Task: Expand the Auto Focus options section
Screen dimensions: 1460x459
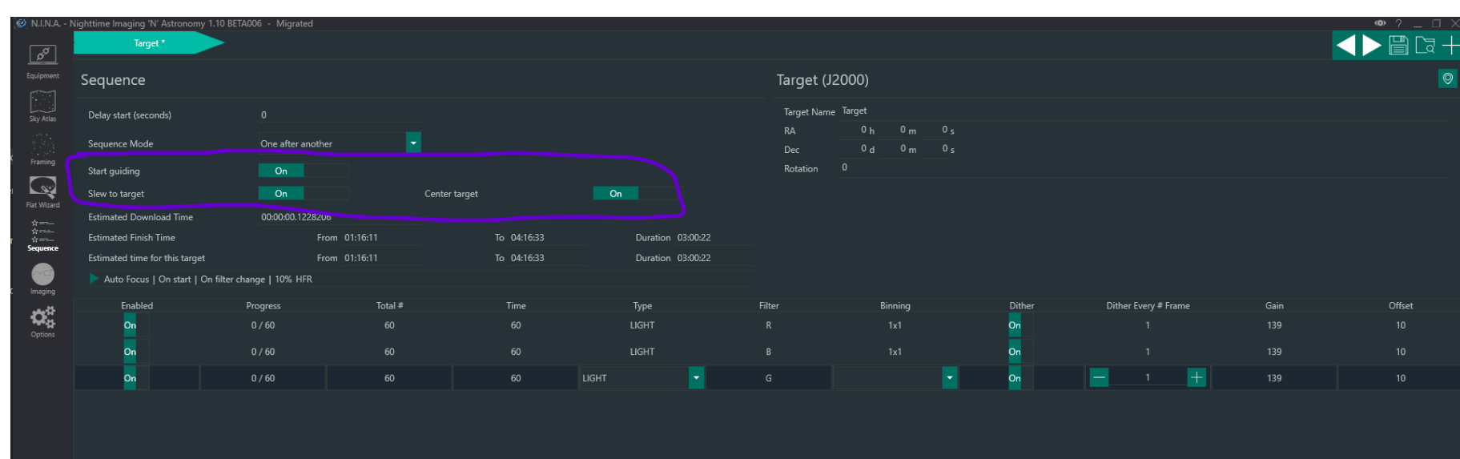Action: (94, 279)
